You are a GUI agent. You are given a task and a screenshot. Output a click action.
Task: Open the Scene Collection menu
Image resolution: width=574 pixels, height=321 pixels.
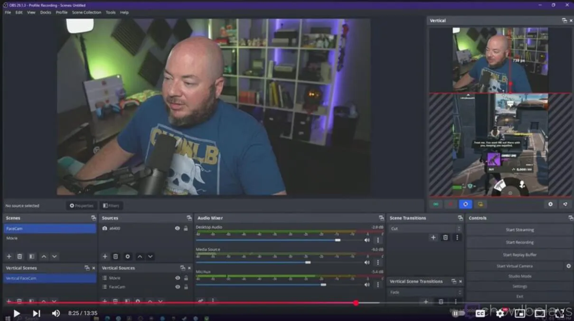tap(86, 12)
